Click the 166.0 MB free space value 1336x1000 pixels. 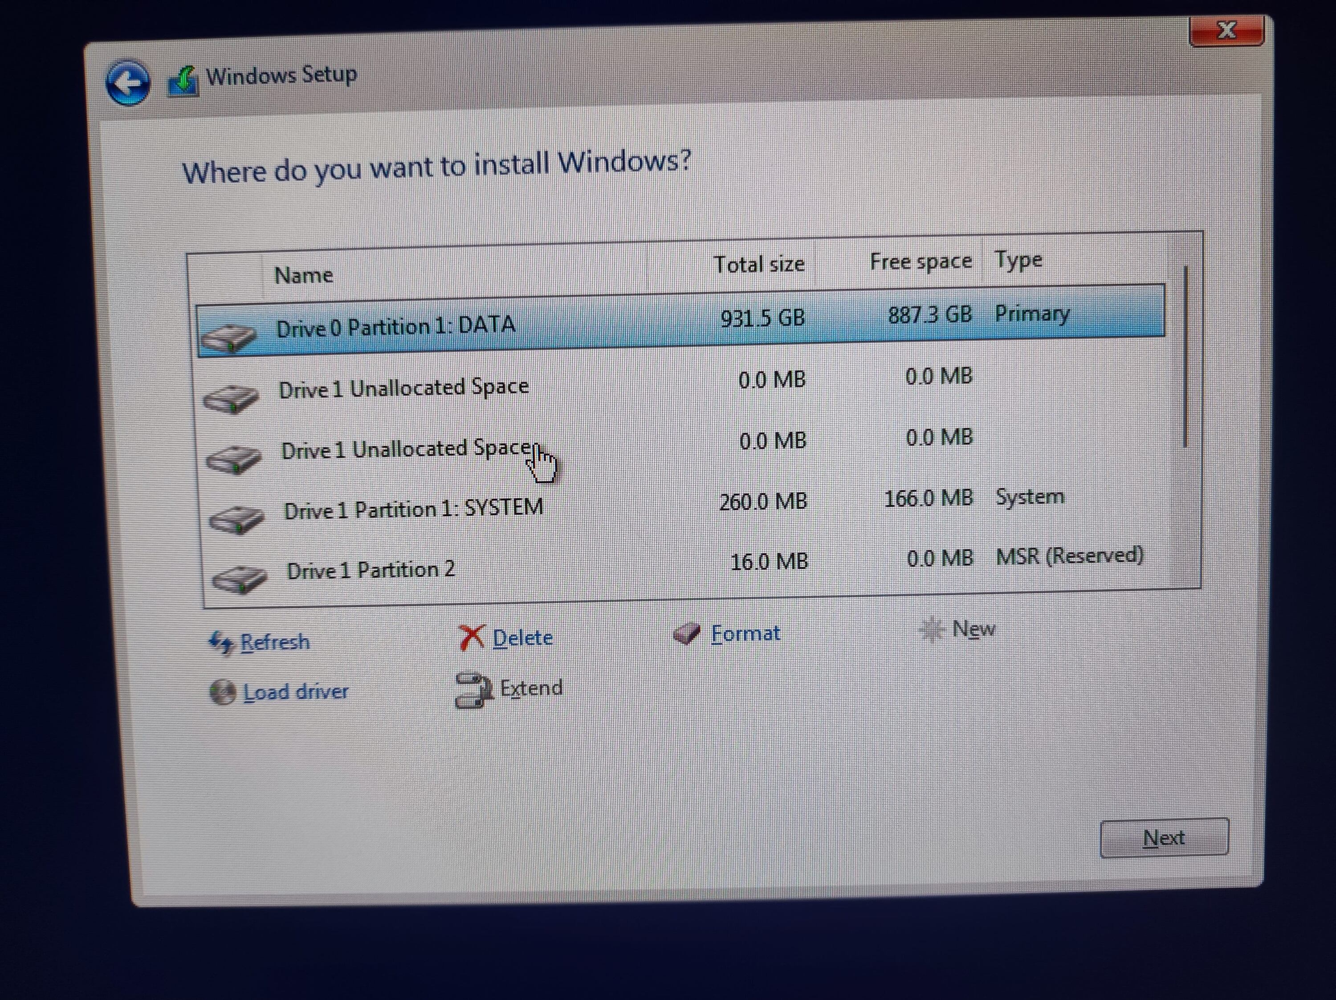[929, 498]
